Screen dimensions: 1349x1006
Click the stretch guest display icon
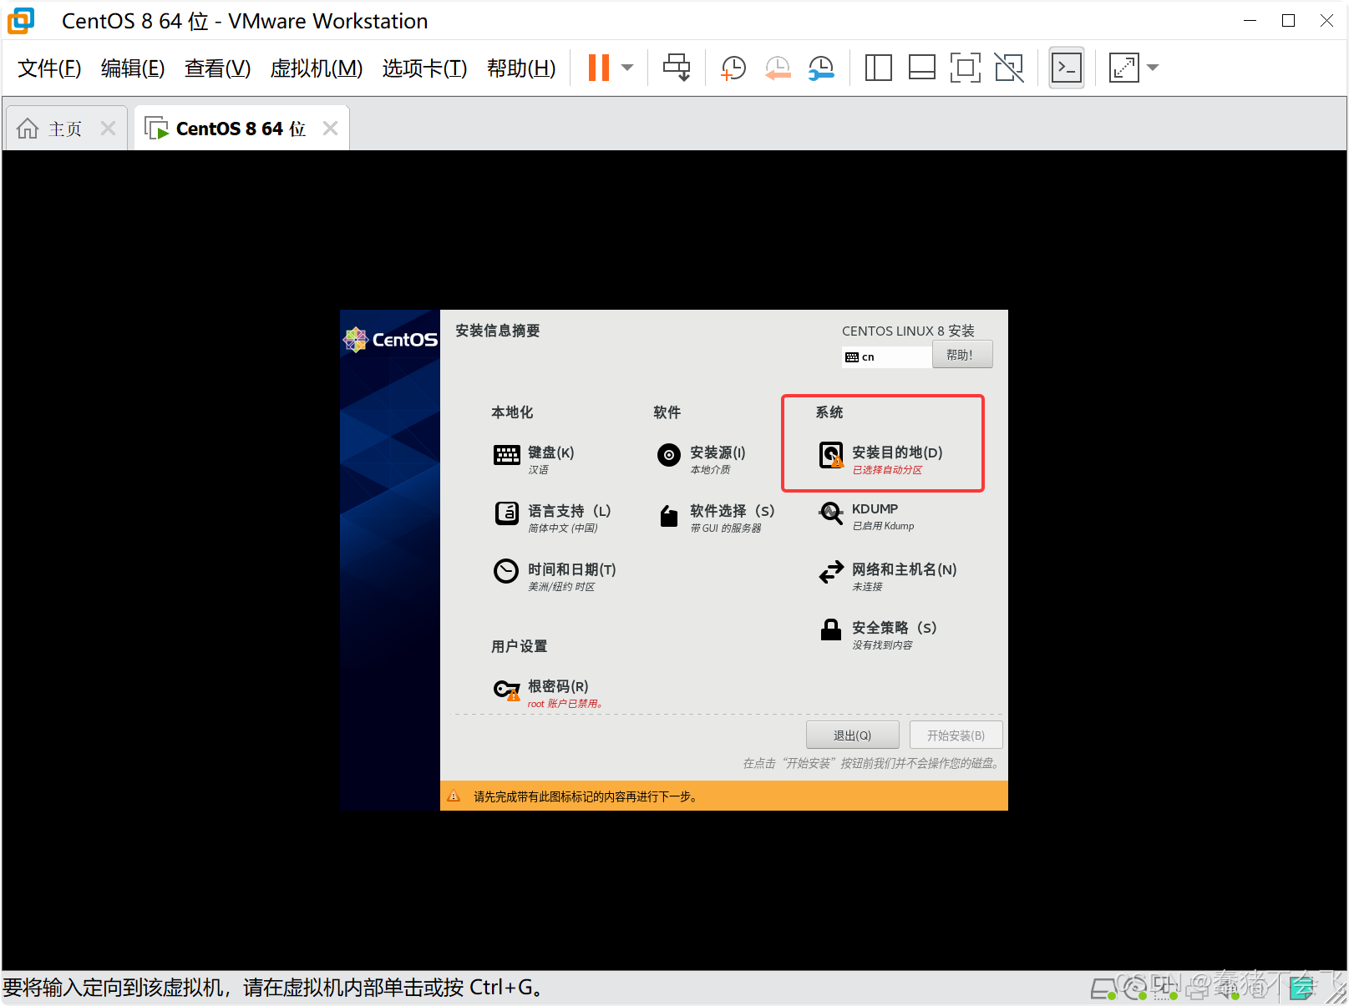point(1123,68)
